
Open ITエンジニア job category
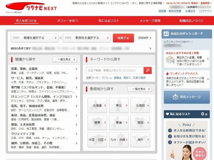click(x=41, y=97)
